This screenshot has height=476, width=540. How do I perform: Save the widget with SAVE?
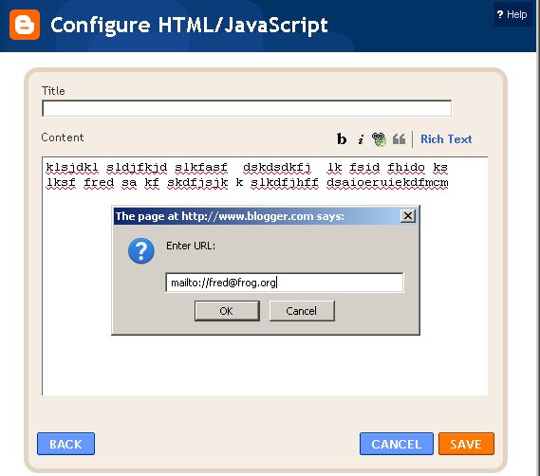(466, 444)
